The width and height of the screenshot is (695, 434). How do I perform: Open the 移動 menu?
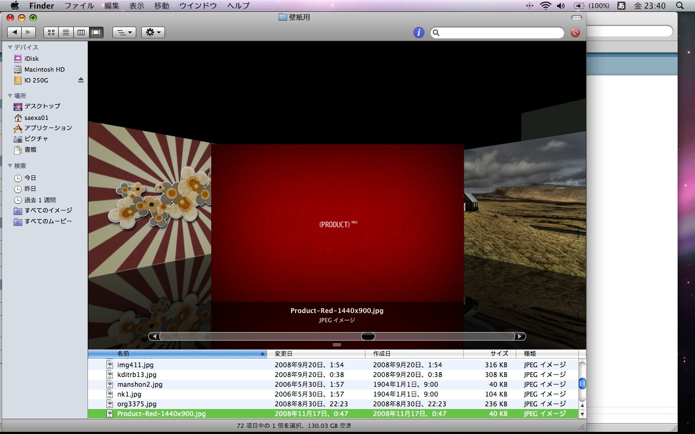[x=162, y=6]
